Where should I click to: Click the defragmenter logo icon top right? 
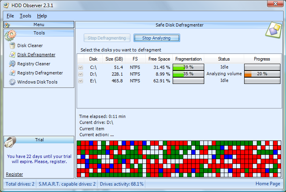pos(273,30)
